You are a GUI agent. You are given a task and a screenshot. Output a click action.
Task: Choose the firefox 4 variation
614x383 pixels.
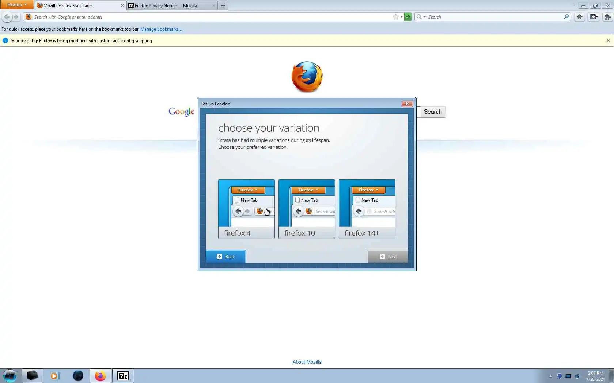tap(246, 209)
